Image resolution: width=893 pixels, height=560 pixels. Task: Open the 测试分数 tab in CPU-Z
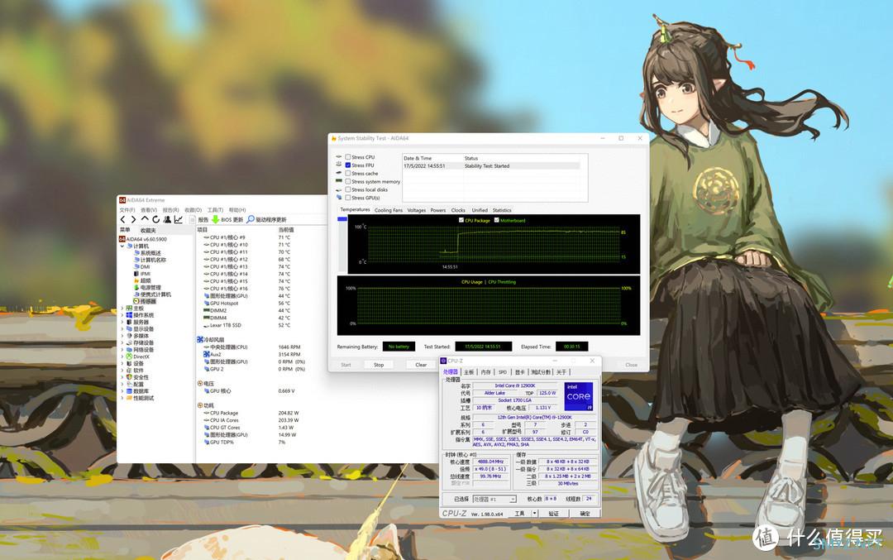[541, 372]
